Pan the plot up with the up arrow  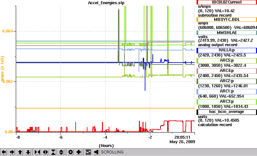(x=20, y=152)
